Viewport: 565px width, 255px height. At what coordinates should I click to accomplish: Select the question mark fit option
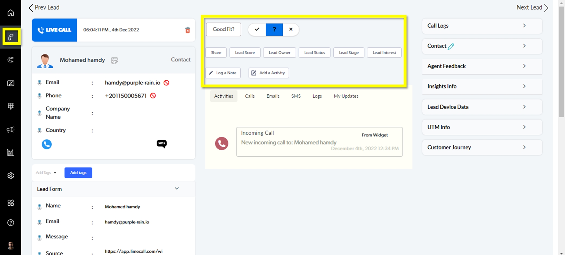tap(274, 29)
